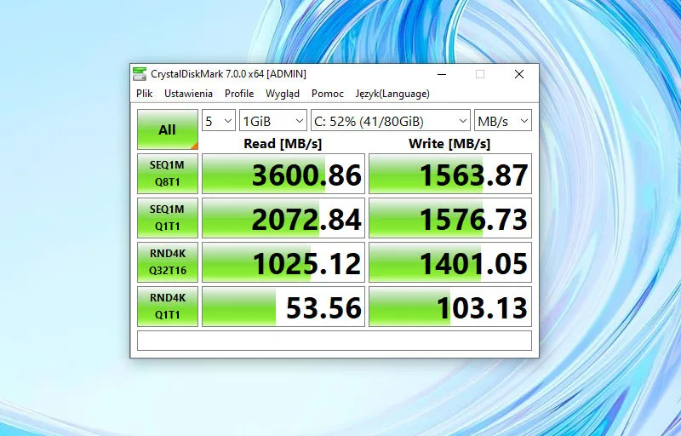
Task: Minimize the CrystalDiskMark window
Action: point(440,74)
